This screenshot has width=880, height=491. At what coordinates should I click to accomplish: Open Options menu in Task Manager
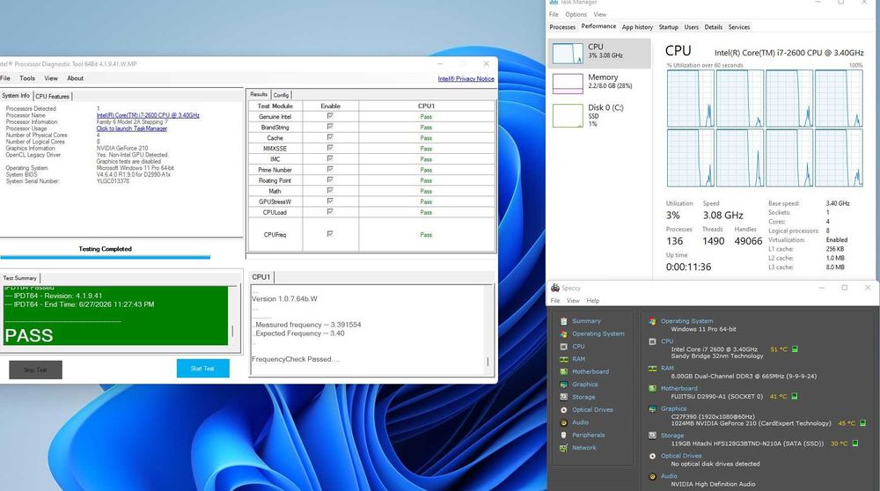(576, 15)
